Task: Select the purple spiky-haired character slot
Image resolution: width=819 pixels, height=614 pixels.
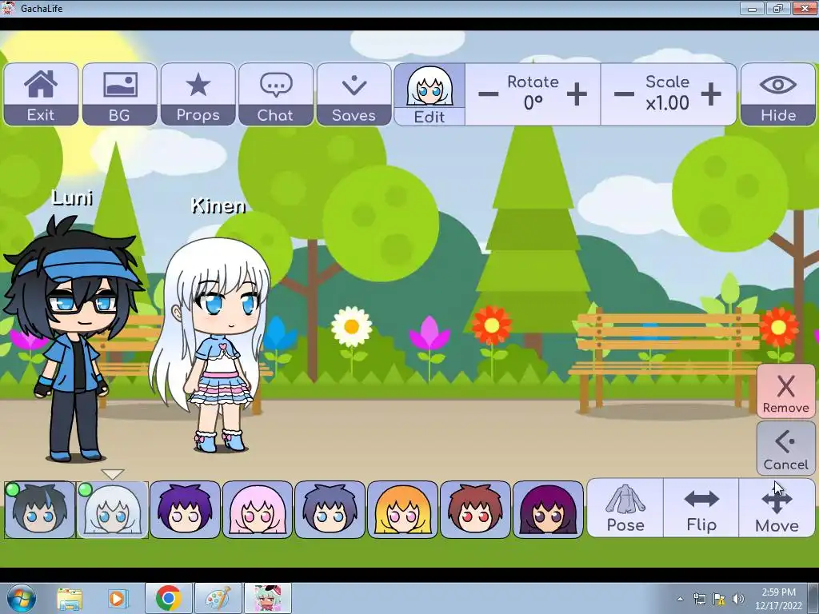Action: coord(185,509)
